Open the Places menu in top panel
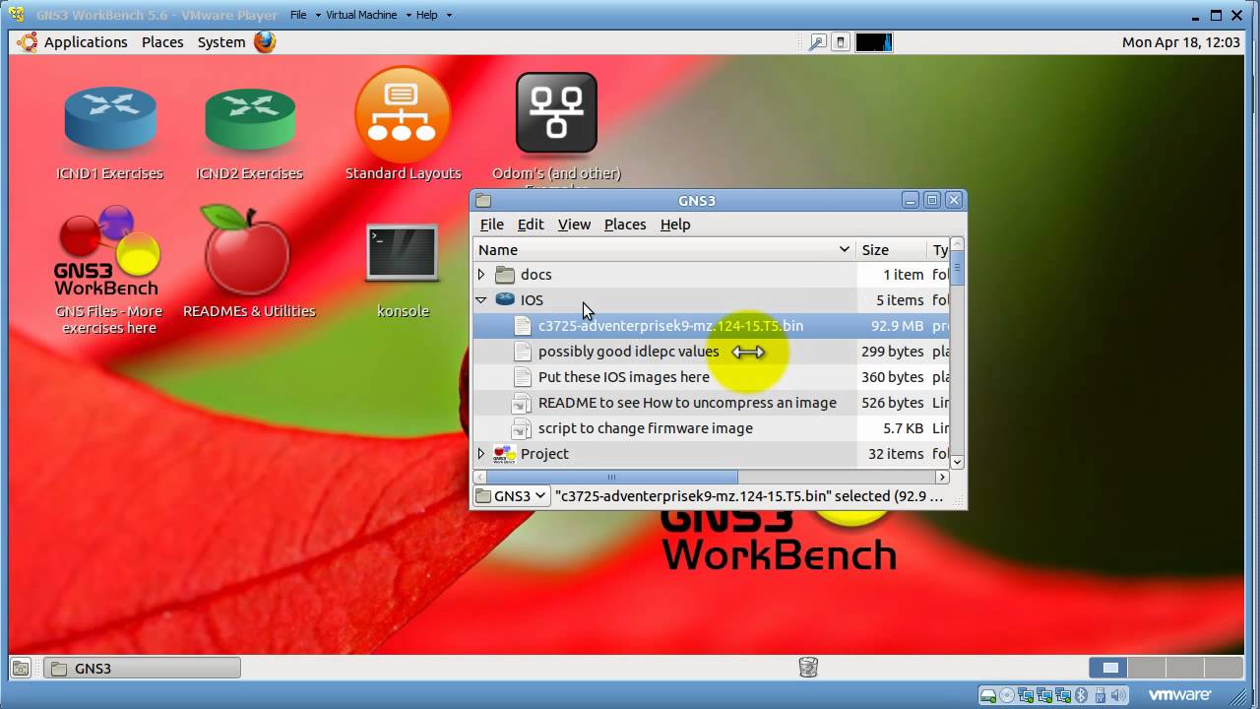The image size is (1260, 709). coord(162,42)
